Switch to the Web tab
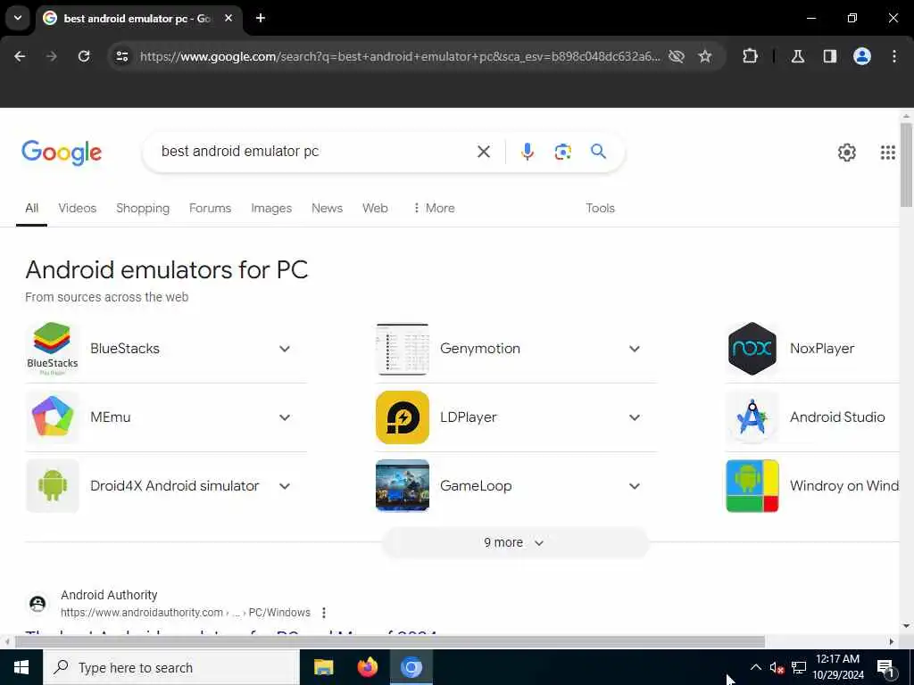 pos(375,208)
